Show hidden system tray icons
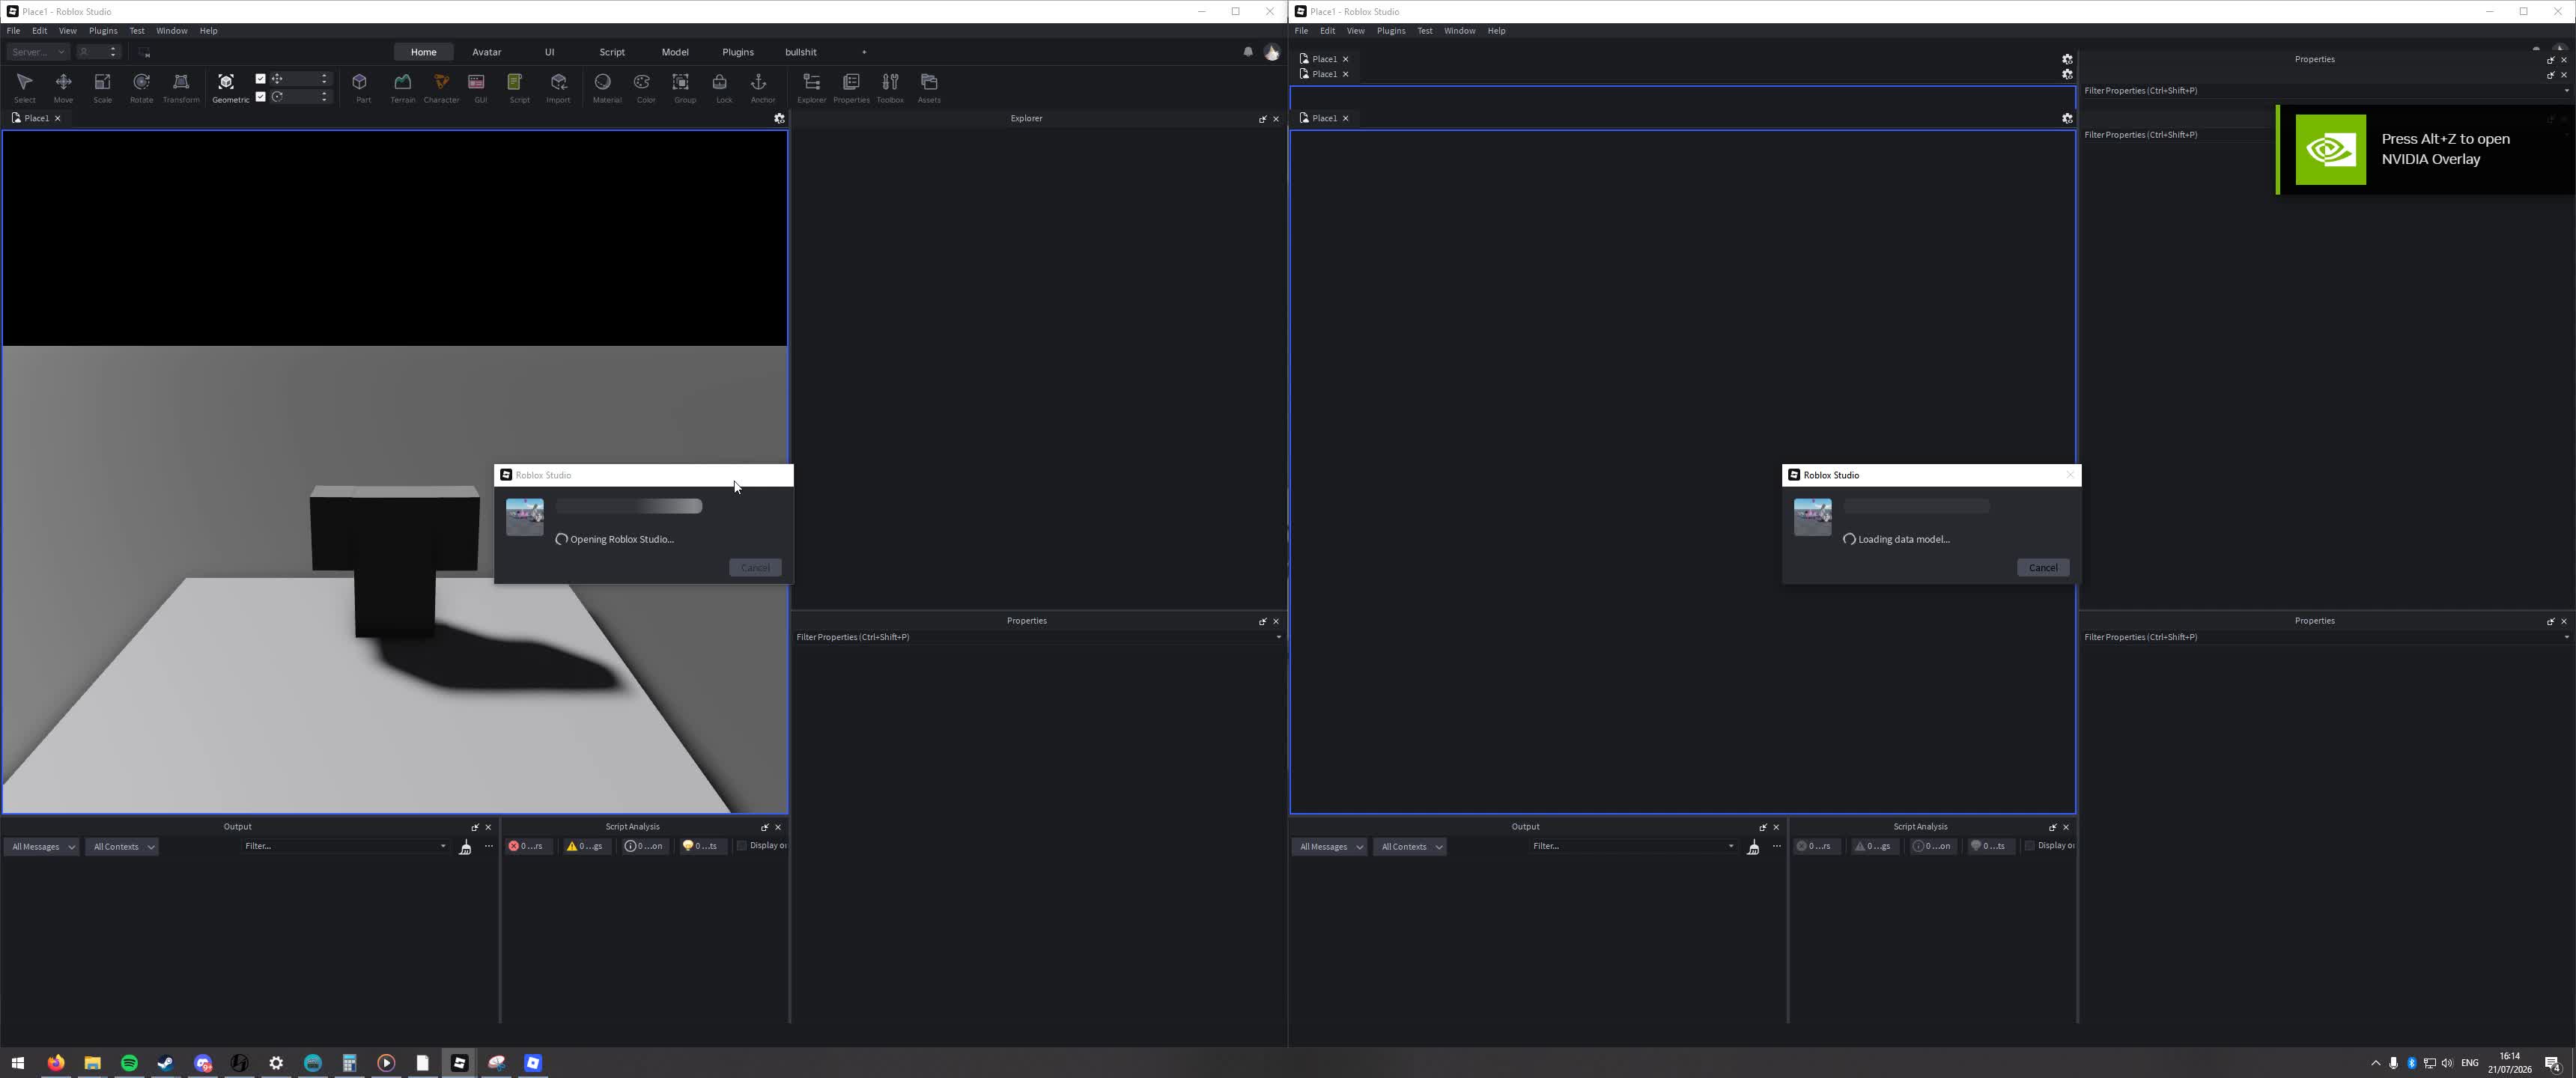Screen dimensions: 2576x1078 pyautogui.click(x=2376, y=1063)
